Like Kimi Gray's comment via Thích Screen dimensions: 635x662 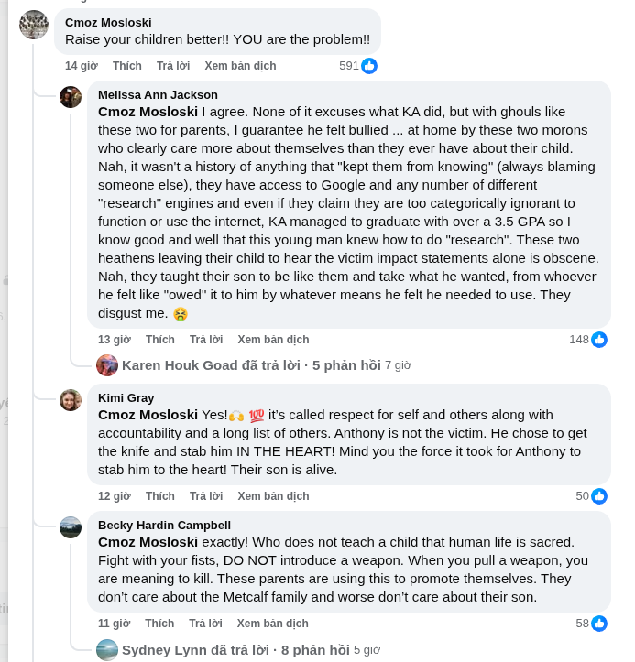point(160,496)
